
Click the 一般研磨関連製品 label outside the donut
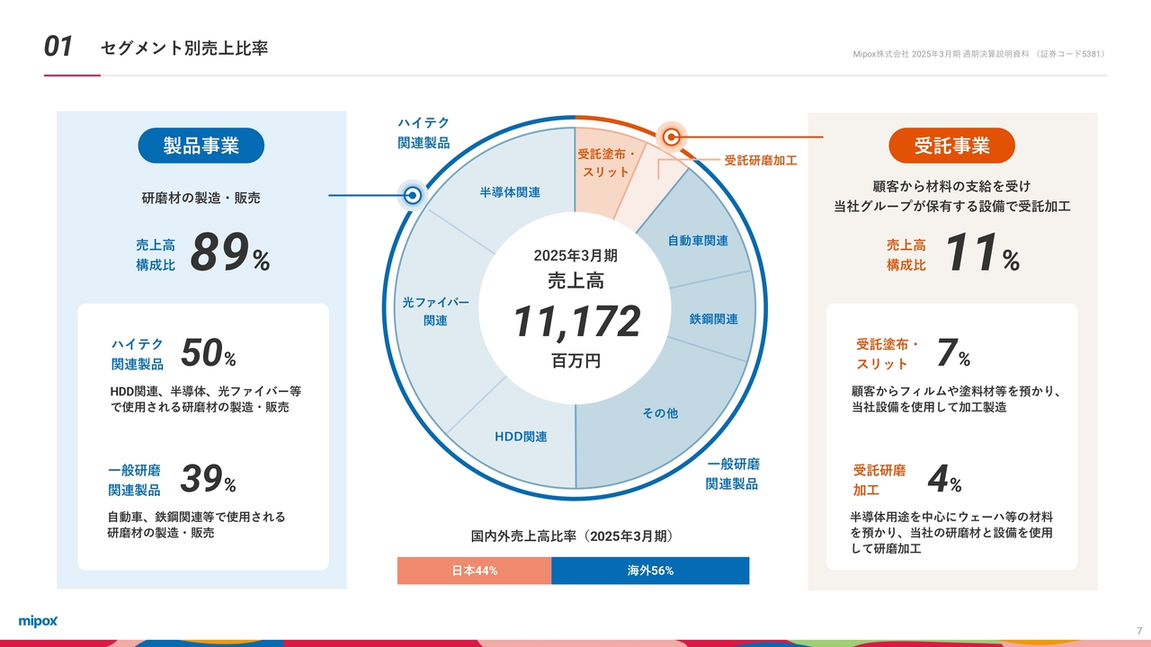click(x=733, y=474)
